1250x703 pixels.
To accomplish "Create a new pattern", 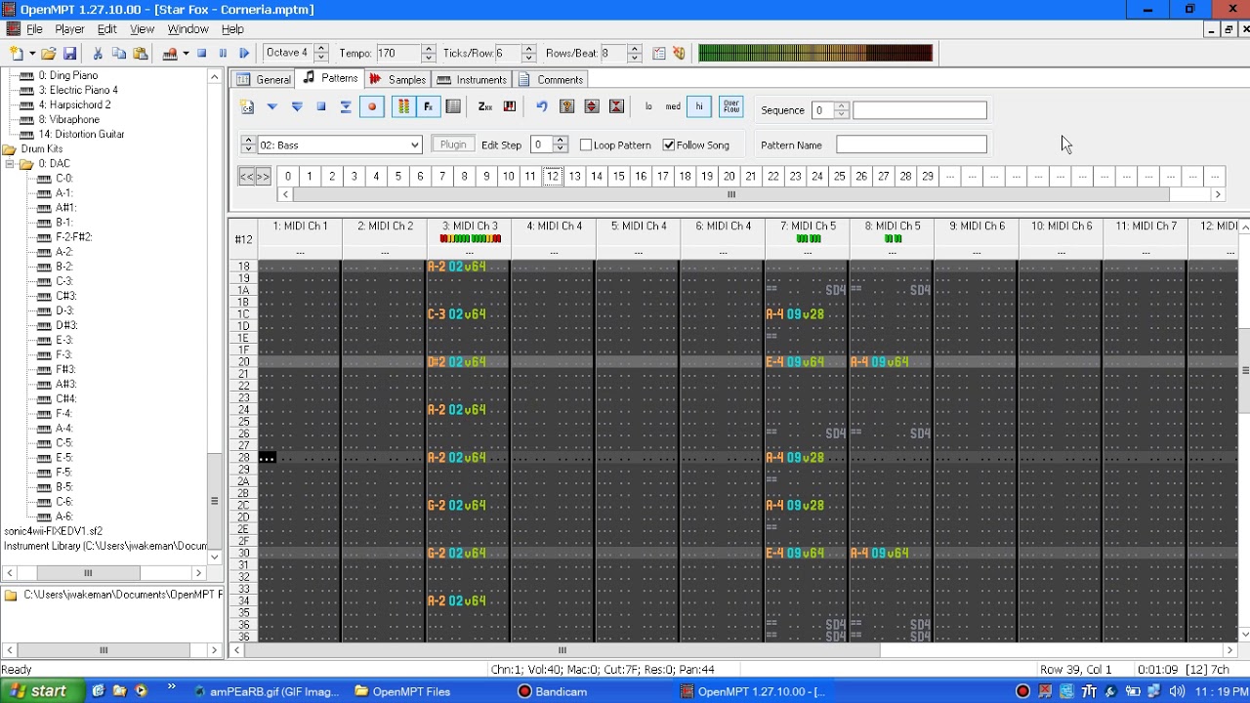I will click(248, 106).
